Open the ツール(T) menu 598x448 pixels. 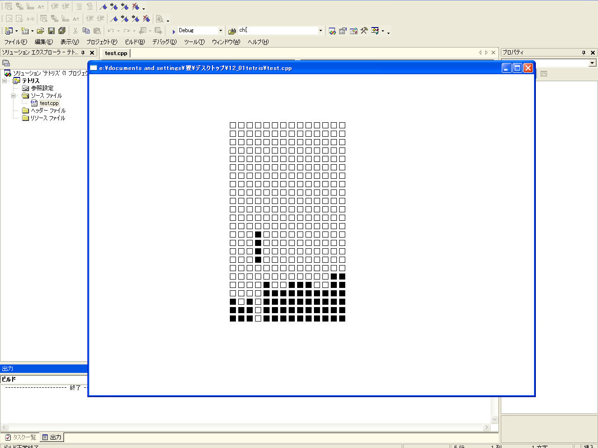[x=194, y=42]
